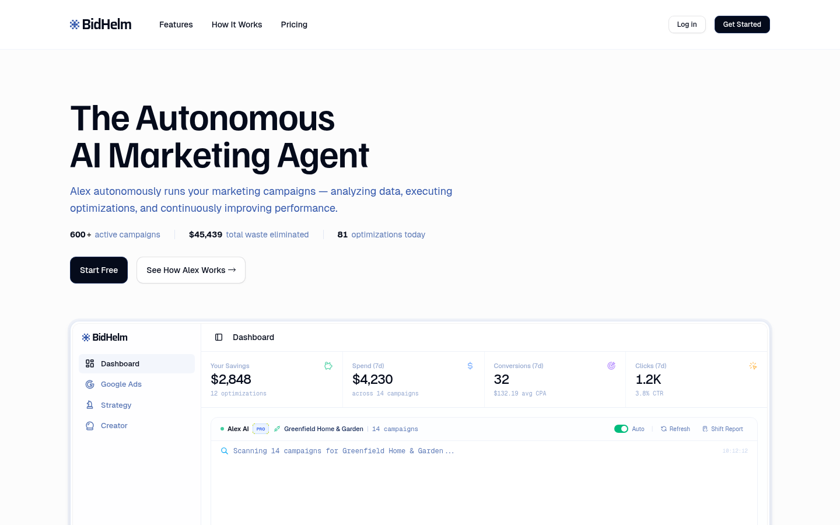Refresh the Alex AI campaign feed
The image size is (840, 525).
click(675, 429)
